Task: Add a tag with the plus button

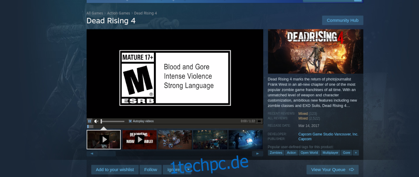Action: point(356,153)
